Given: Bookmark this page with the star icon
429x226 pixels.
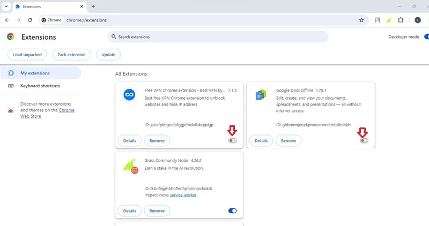Looking at the screenshot, I should tap(361, 20).
